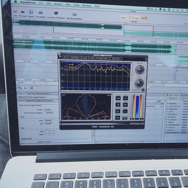
Task: Switch to the Mastering Notes tab
Action: (x=43, y=94)
